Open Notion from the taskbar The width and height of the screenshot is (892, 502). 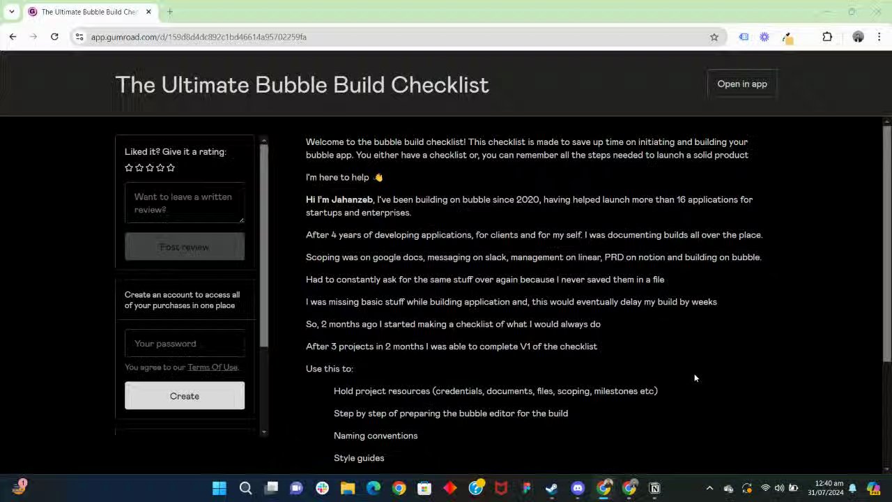pos(654,488)
